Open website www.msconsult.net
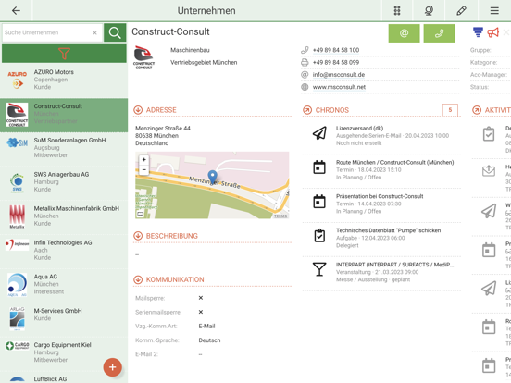This screenshot has height=383, width=511. click(x=339, y=87)
